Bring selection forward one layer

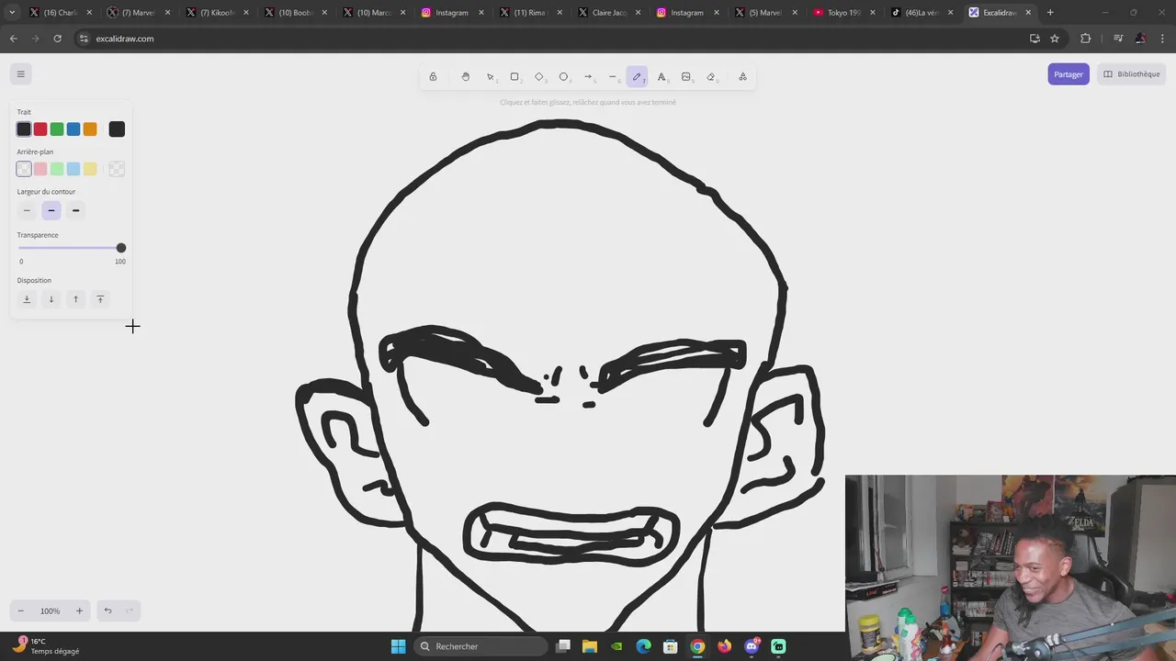pyautogui.click(x=76, y=299)
